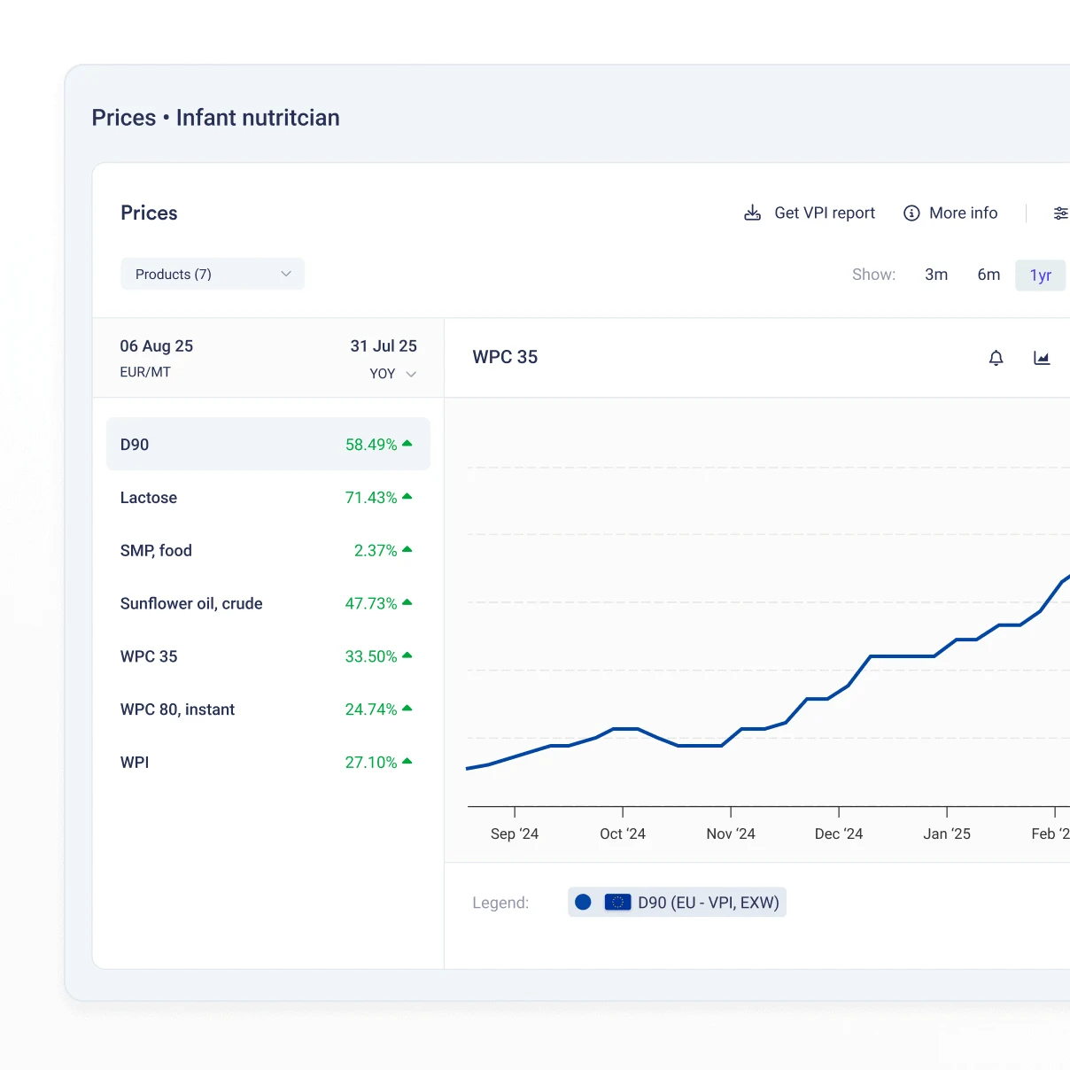Click the Prices • Infant nutritcian page title
The image size is (1070, 1070).
(x=216, y=118)
